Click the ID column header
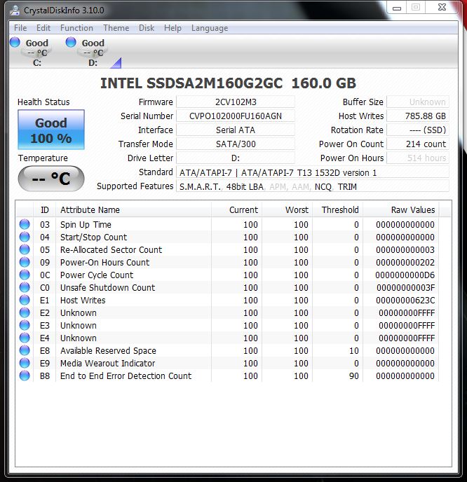Screen dimensions: 467x482 (45, 210)
